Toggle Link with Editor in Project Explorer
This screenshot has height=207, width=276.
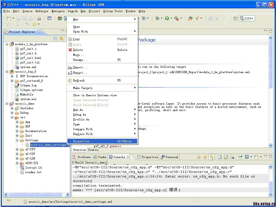pos(61,39)
